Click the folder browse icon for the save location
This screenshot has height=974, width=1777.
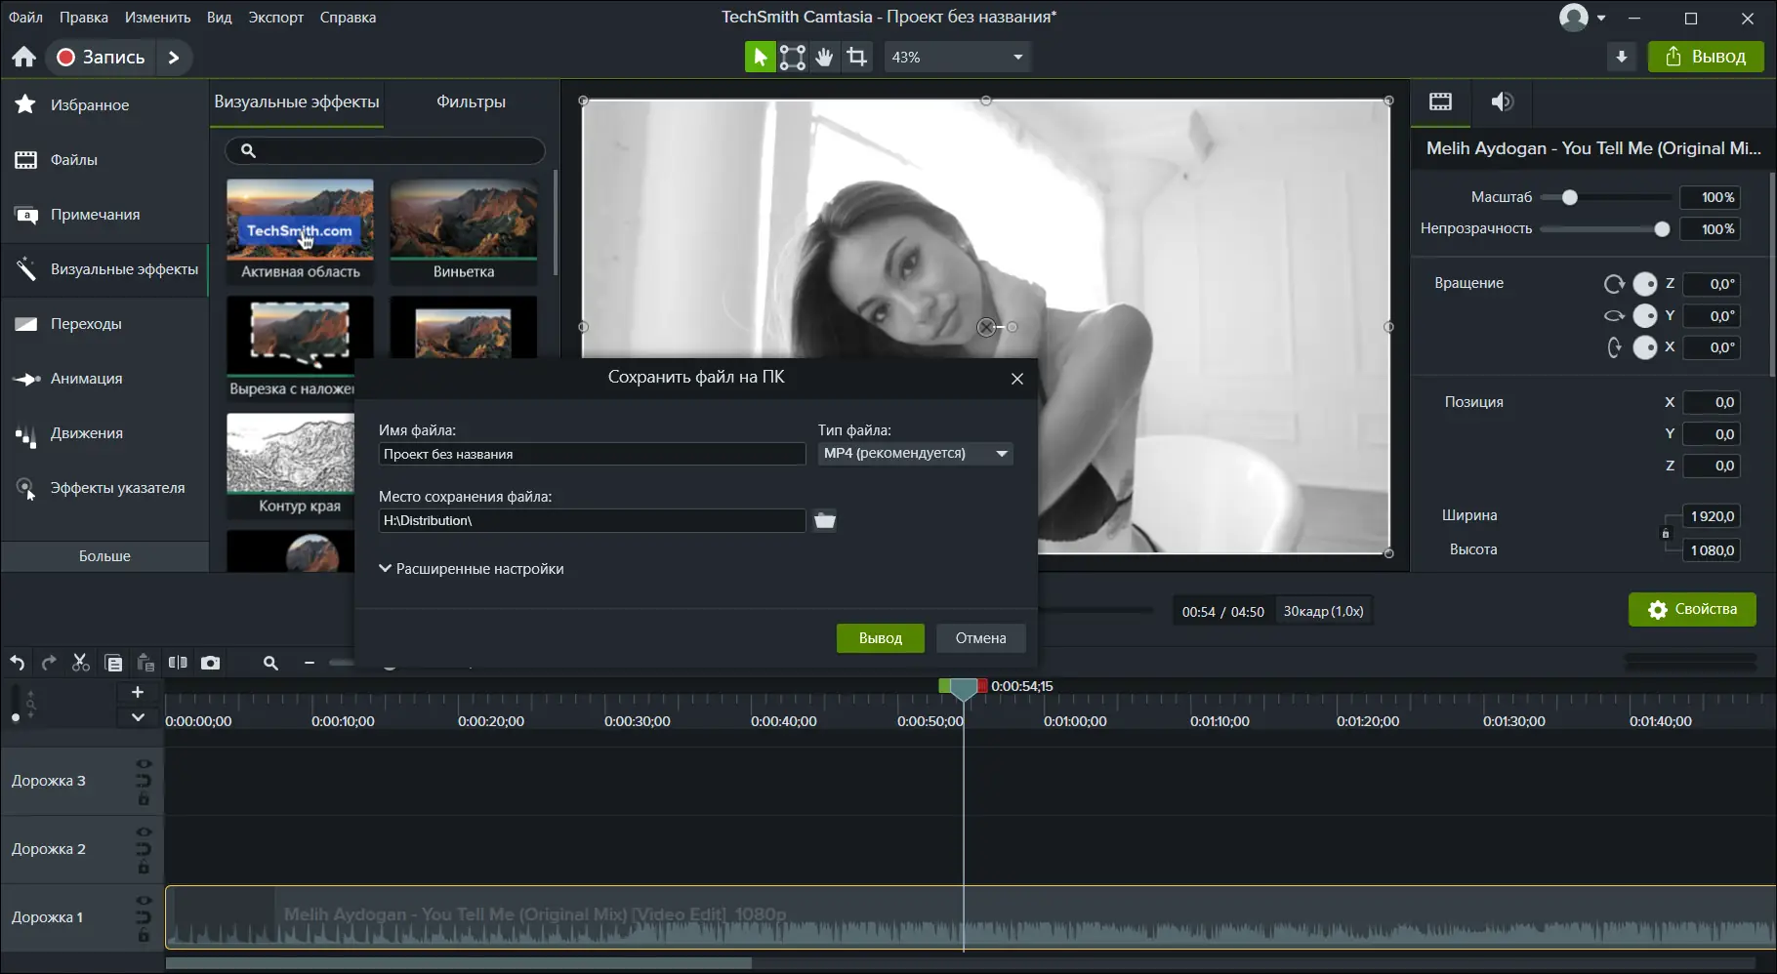825,521
